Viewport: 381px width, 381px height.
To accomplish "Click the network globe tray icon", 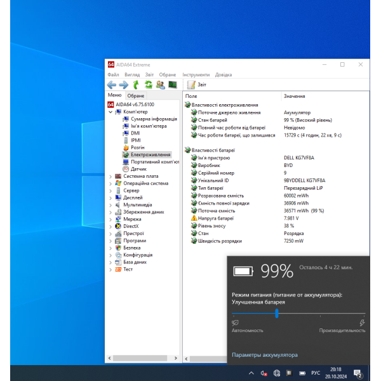I will (x=277, y=373).
